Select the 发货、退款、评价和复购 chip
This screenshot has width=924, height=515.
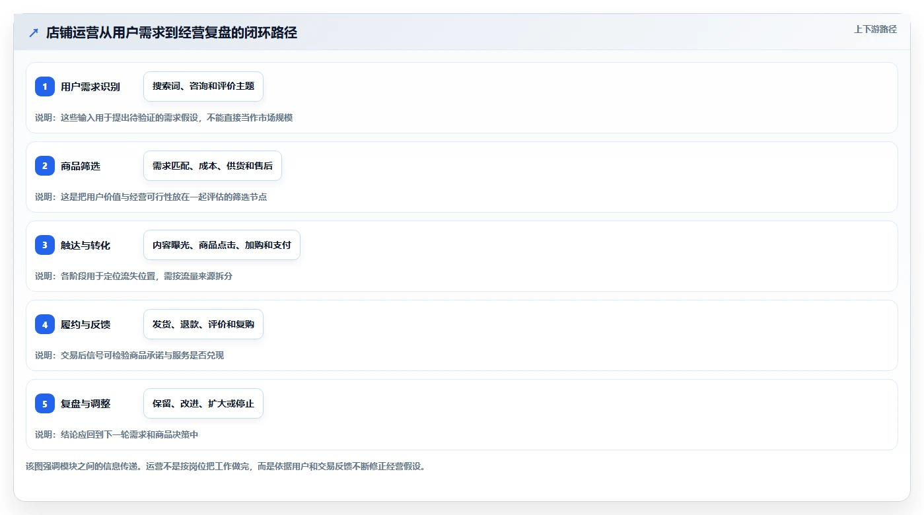click(x=203, y=324)
